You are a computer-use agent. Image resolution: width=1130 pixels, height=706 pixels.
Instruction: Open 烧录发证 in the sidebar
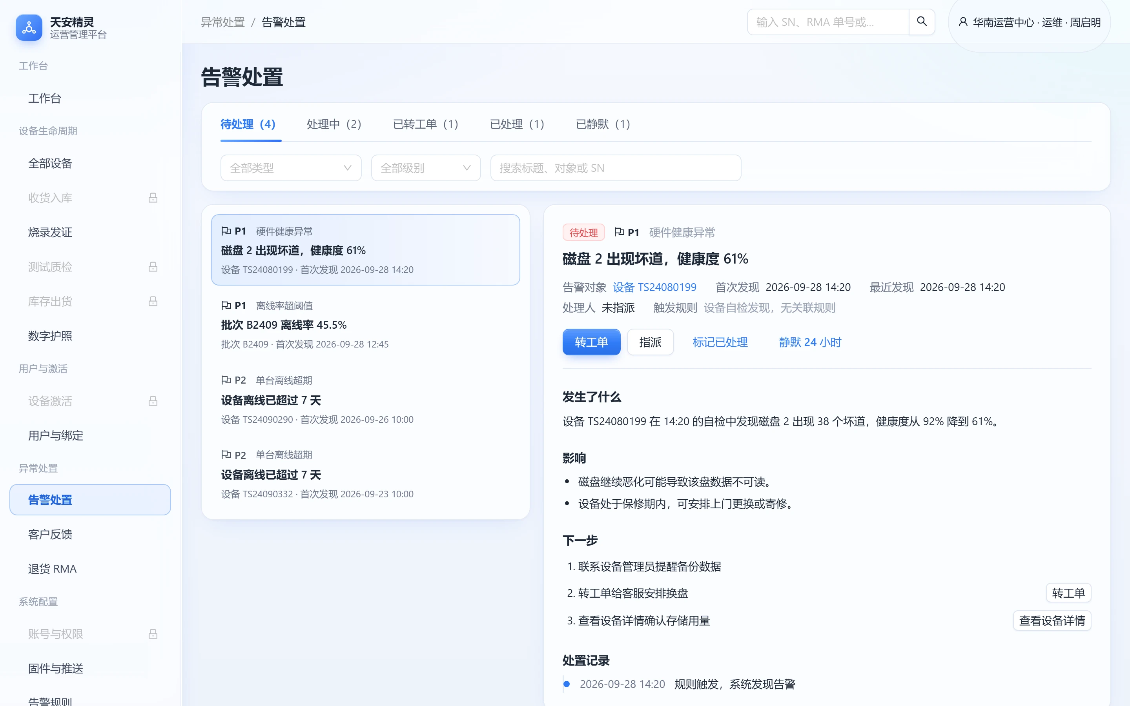point(90,232)
